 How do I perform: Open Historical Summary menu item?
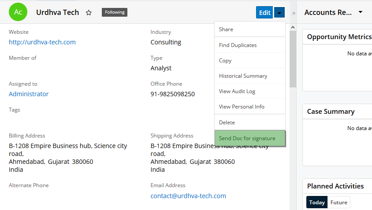click(x=250, y=76)
